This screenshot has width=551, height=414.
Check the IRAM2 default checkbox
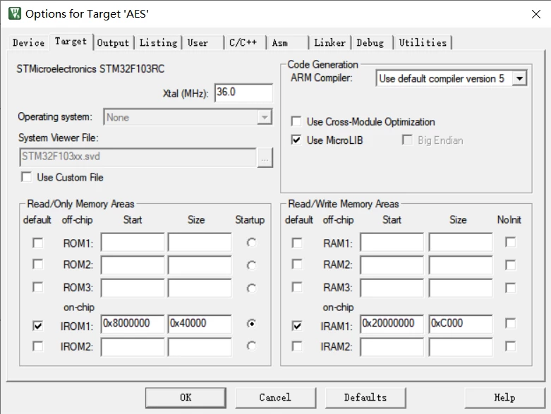pos(297,346)
